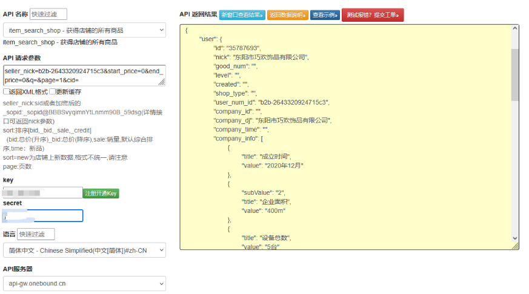Click the "good_num" line in results
529x294 pixels.
coord(236,67)
